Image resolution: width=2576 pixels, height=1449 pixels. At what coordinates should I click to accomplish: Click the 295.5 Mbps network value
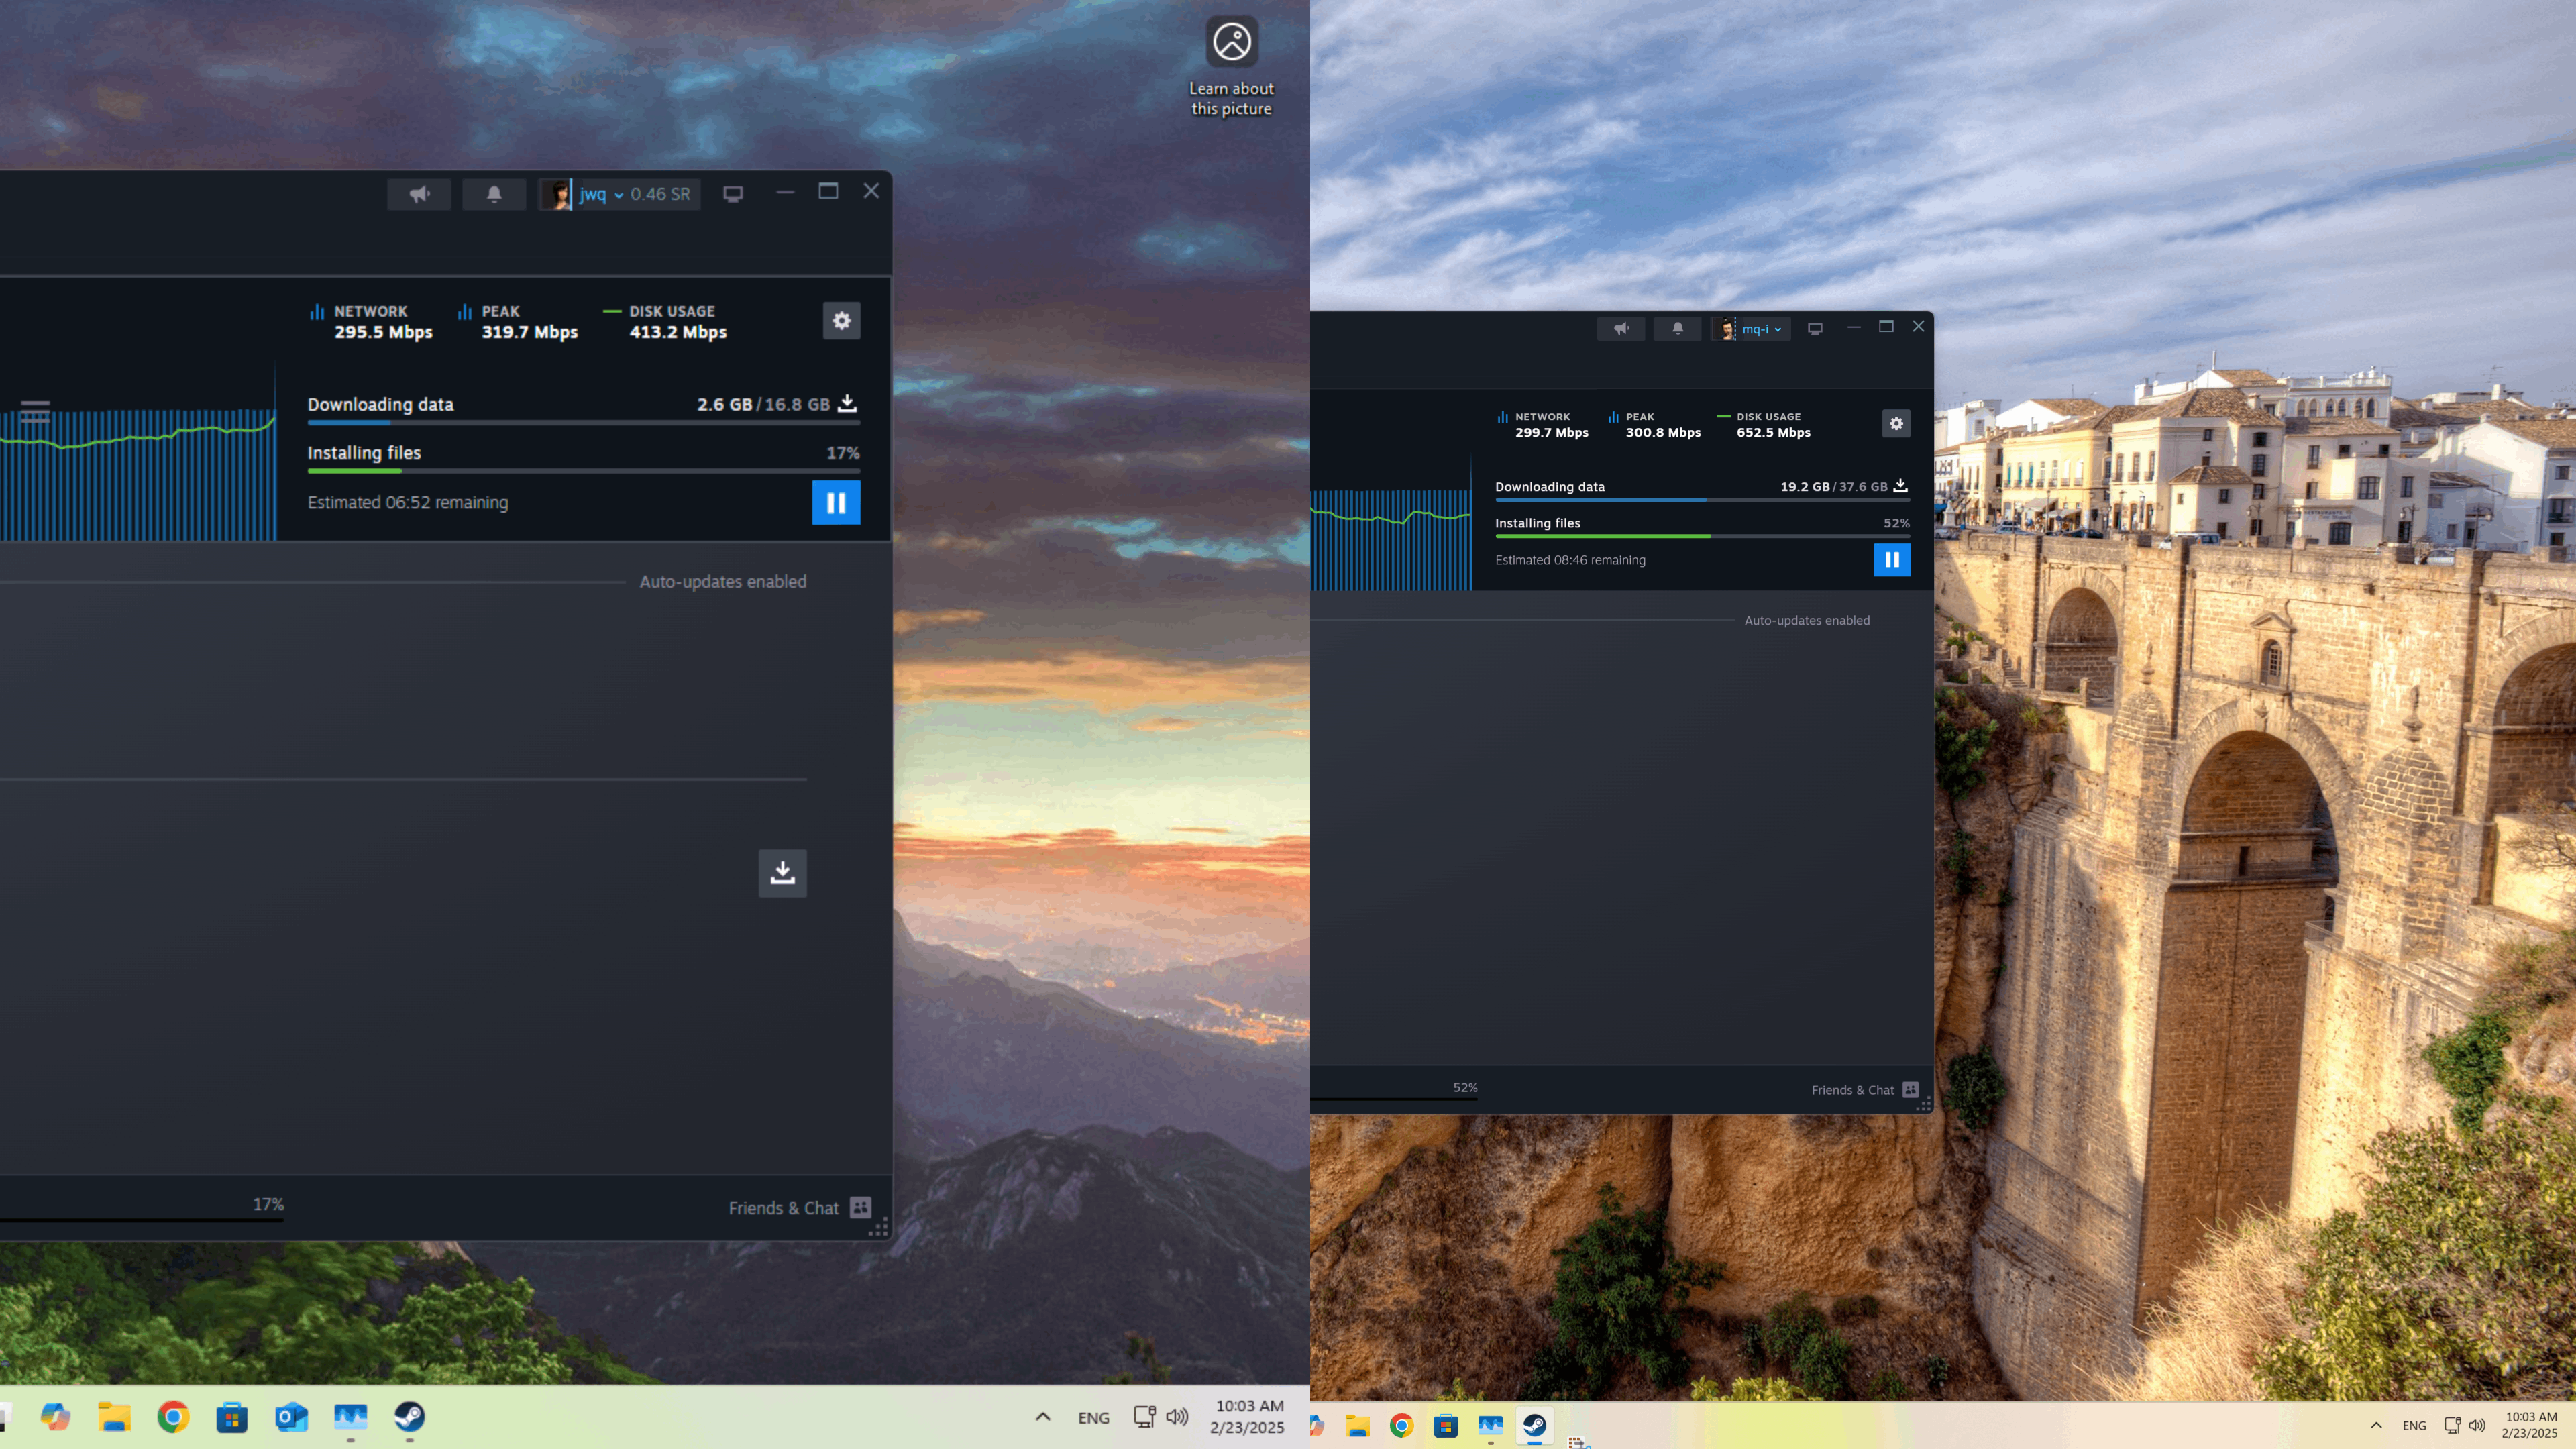click(x=383, y=332)
